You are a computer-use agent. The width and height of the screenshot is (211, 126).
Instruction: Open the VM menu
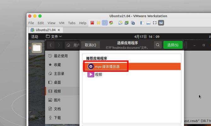tap(62, 23)
